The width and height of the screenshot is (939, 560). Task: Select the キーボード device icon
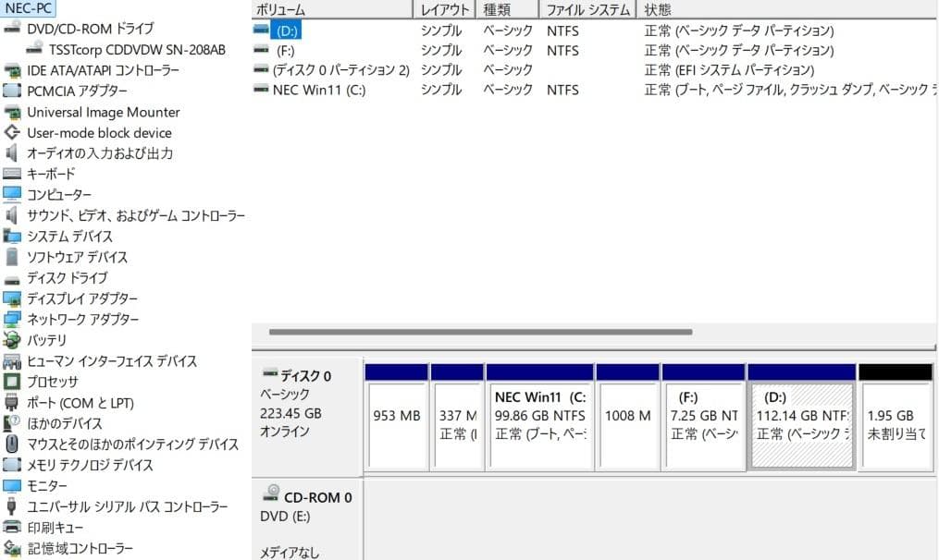pos(13,174)
